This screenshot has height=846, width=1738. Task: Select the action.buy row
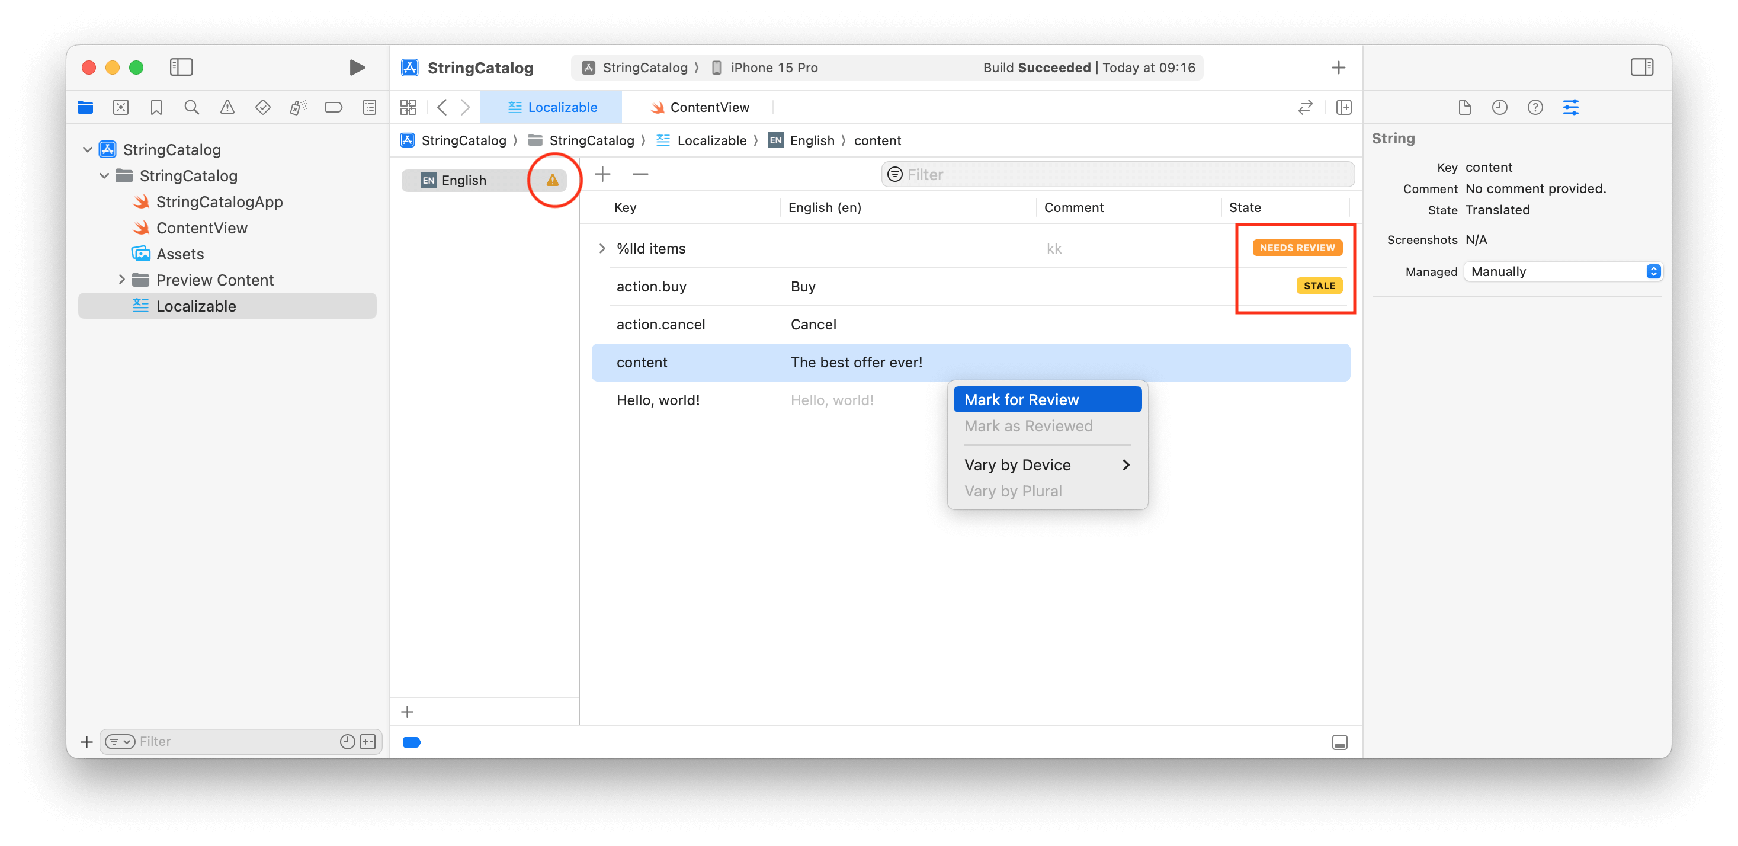click(x=971, y=286)
